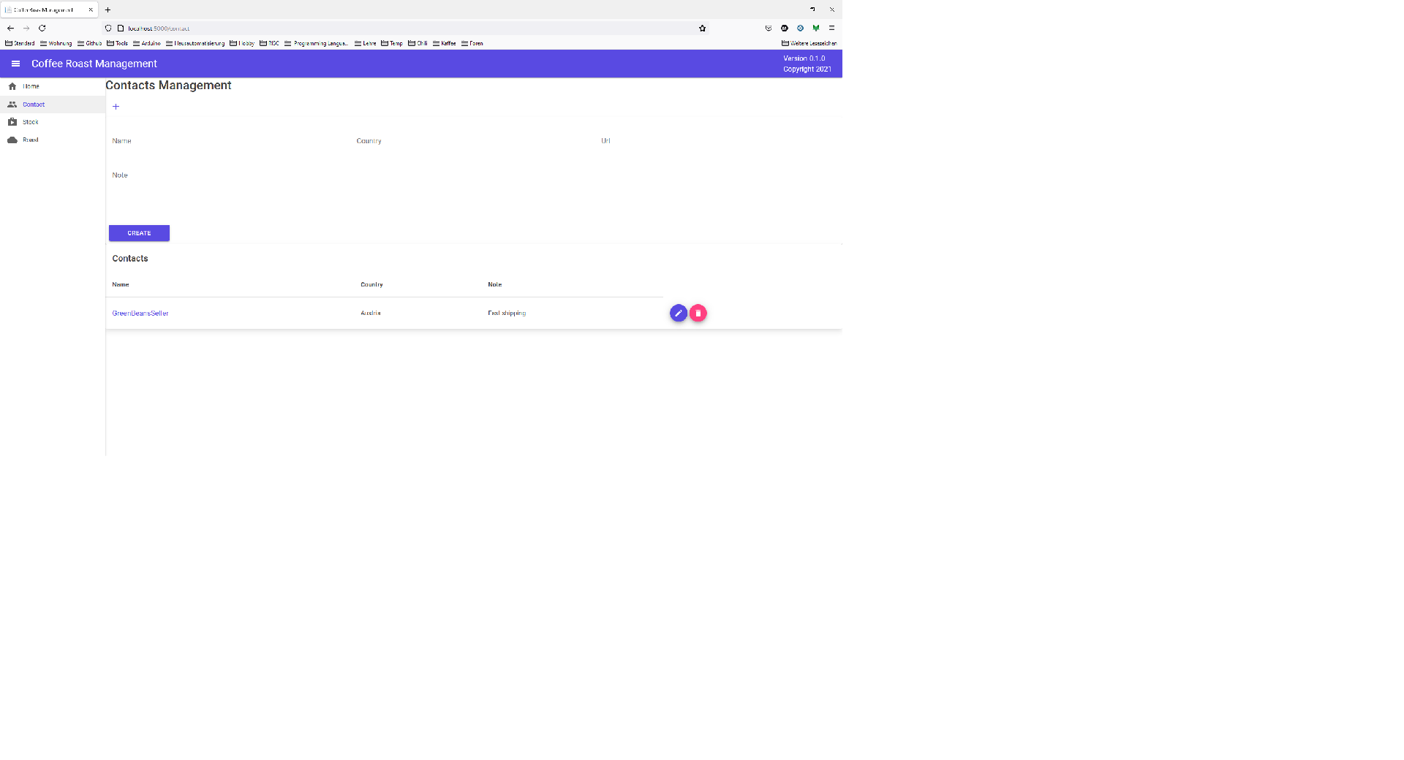1404x760 pixels.
Task: Sort contacts by Name column header
Action: coord(121,284)
